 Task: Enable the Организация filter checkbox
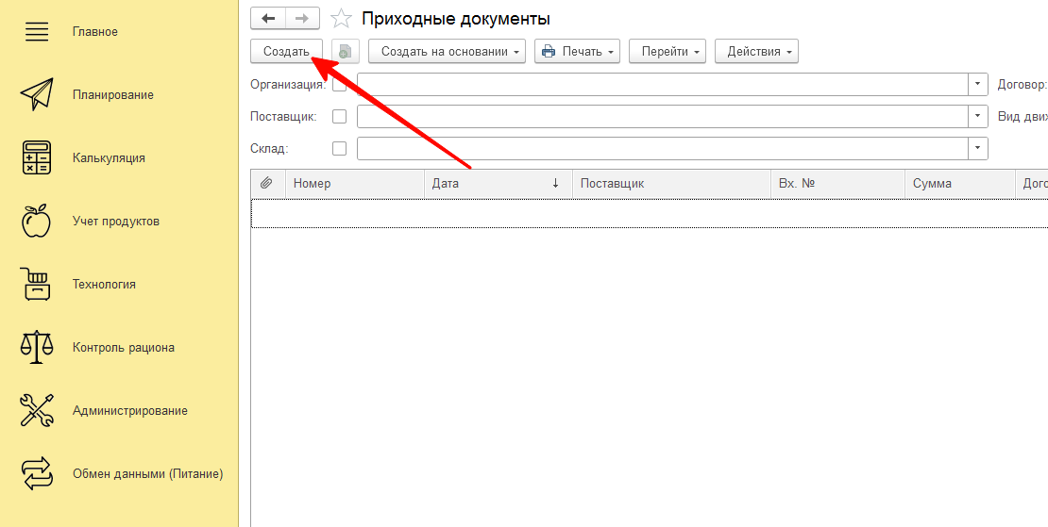pos(340,86)
